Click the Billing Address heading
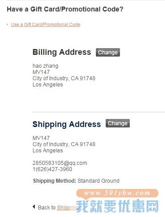 62,52
